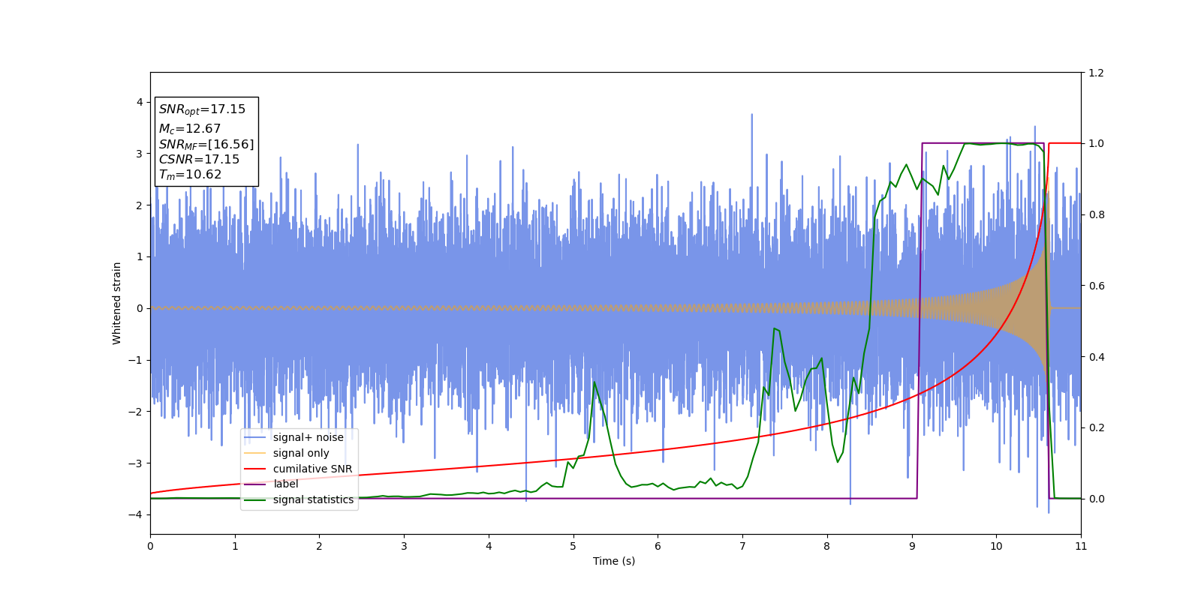Screen dimensions: 1201x600
Task: Click the SNRMF=[16.56] annotation text
Action: (206, 144)
